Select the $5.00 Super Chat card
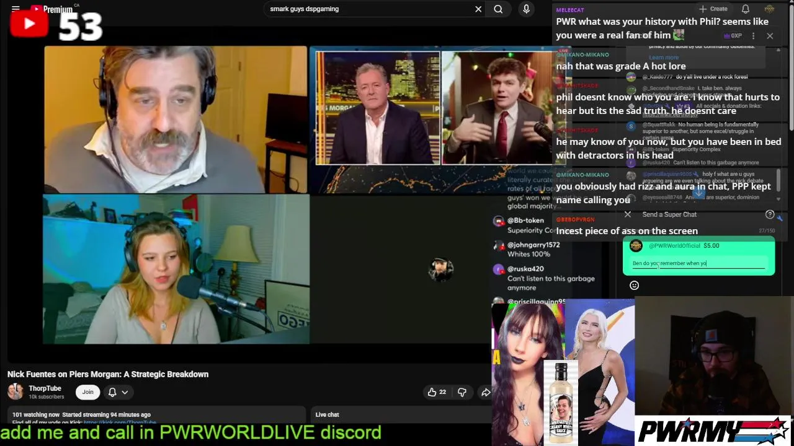Image resolution: width=794 pixels, height=446 pixels. pos(698,257)
